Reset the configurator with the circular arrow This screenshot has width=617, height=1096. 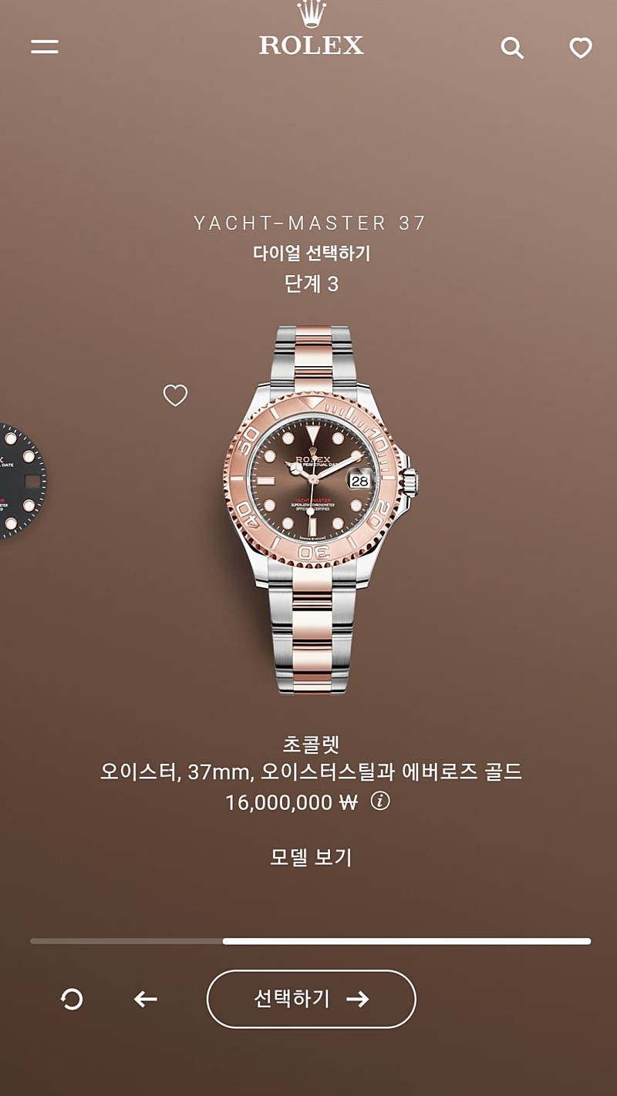(72, 1000)
